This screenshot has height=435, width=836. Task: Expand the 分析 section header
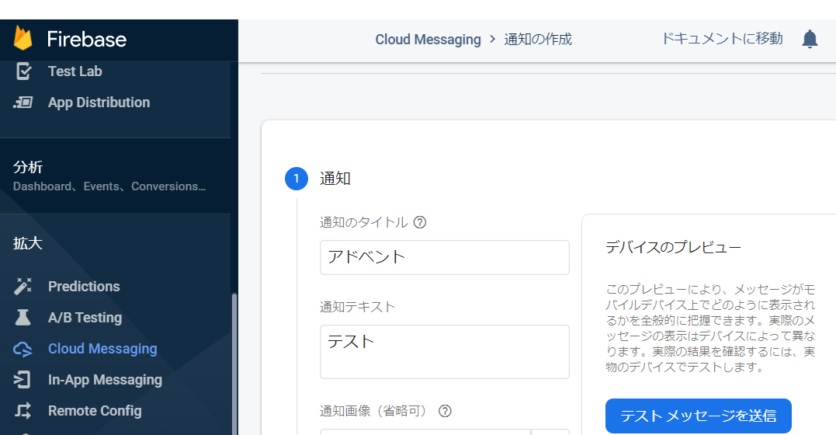tap(28, 167)
